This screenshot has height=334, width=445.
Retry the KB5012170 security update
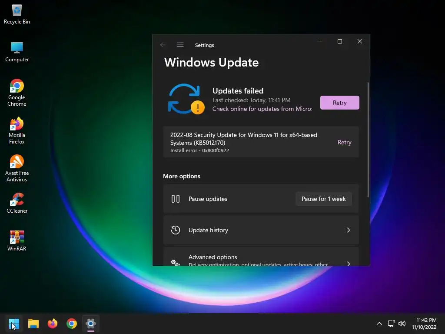tap(344, 142)
